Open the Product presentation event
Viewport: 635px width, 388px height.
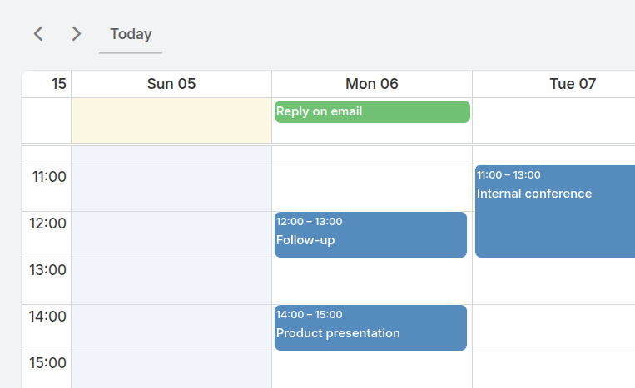(370, 327)
